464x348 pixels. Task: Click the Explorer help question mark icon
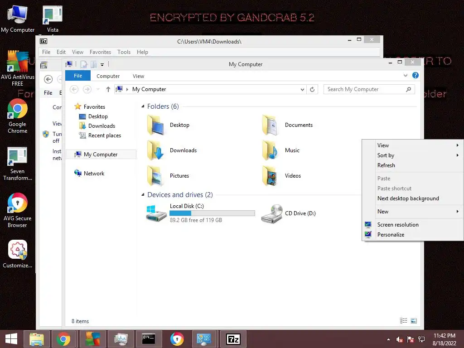416,76
